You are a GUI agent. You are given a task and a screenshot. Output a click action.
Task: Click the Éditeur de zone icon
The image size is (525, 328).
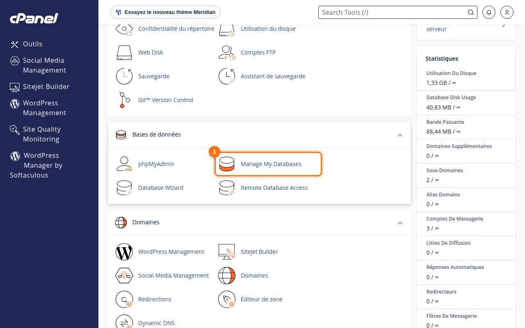[x=227, y=299]
